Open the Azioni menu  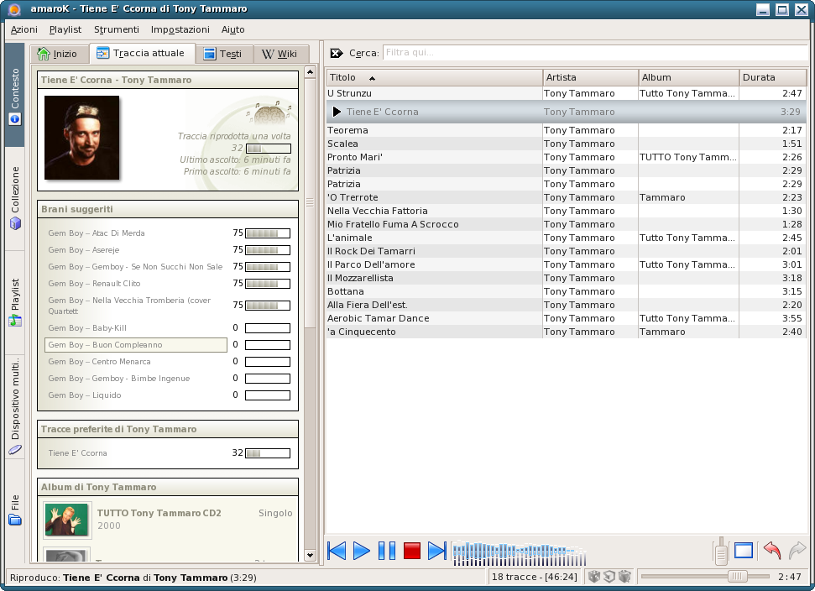coord(24,29)
